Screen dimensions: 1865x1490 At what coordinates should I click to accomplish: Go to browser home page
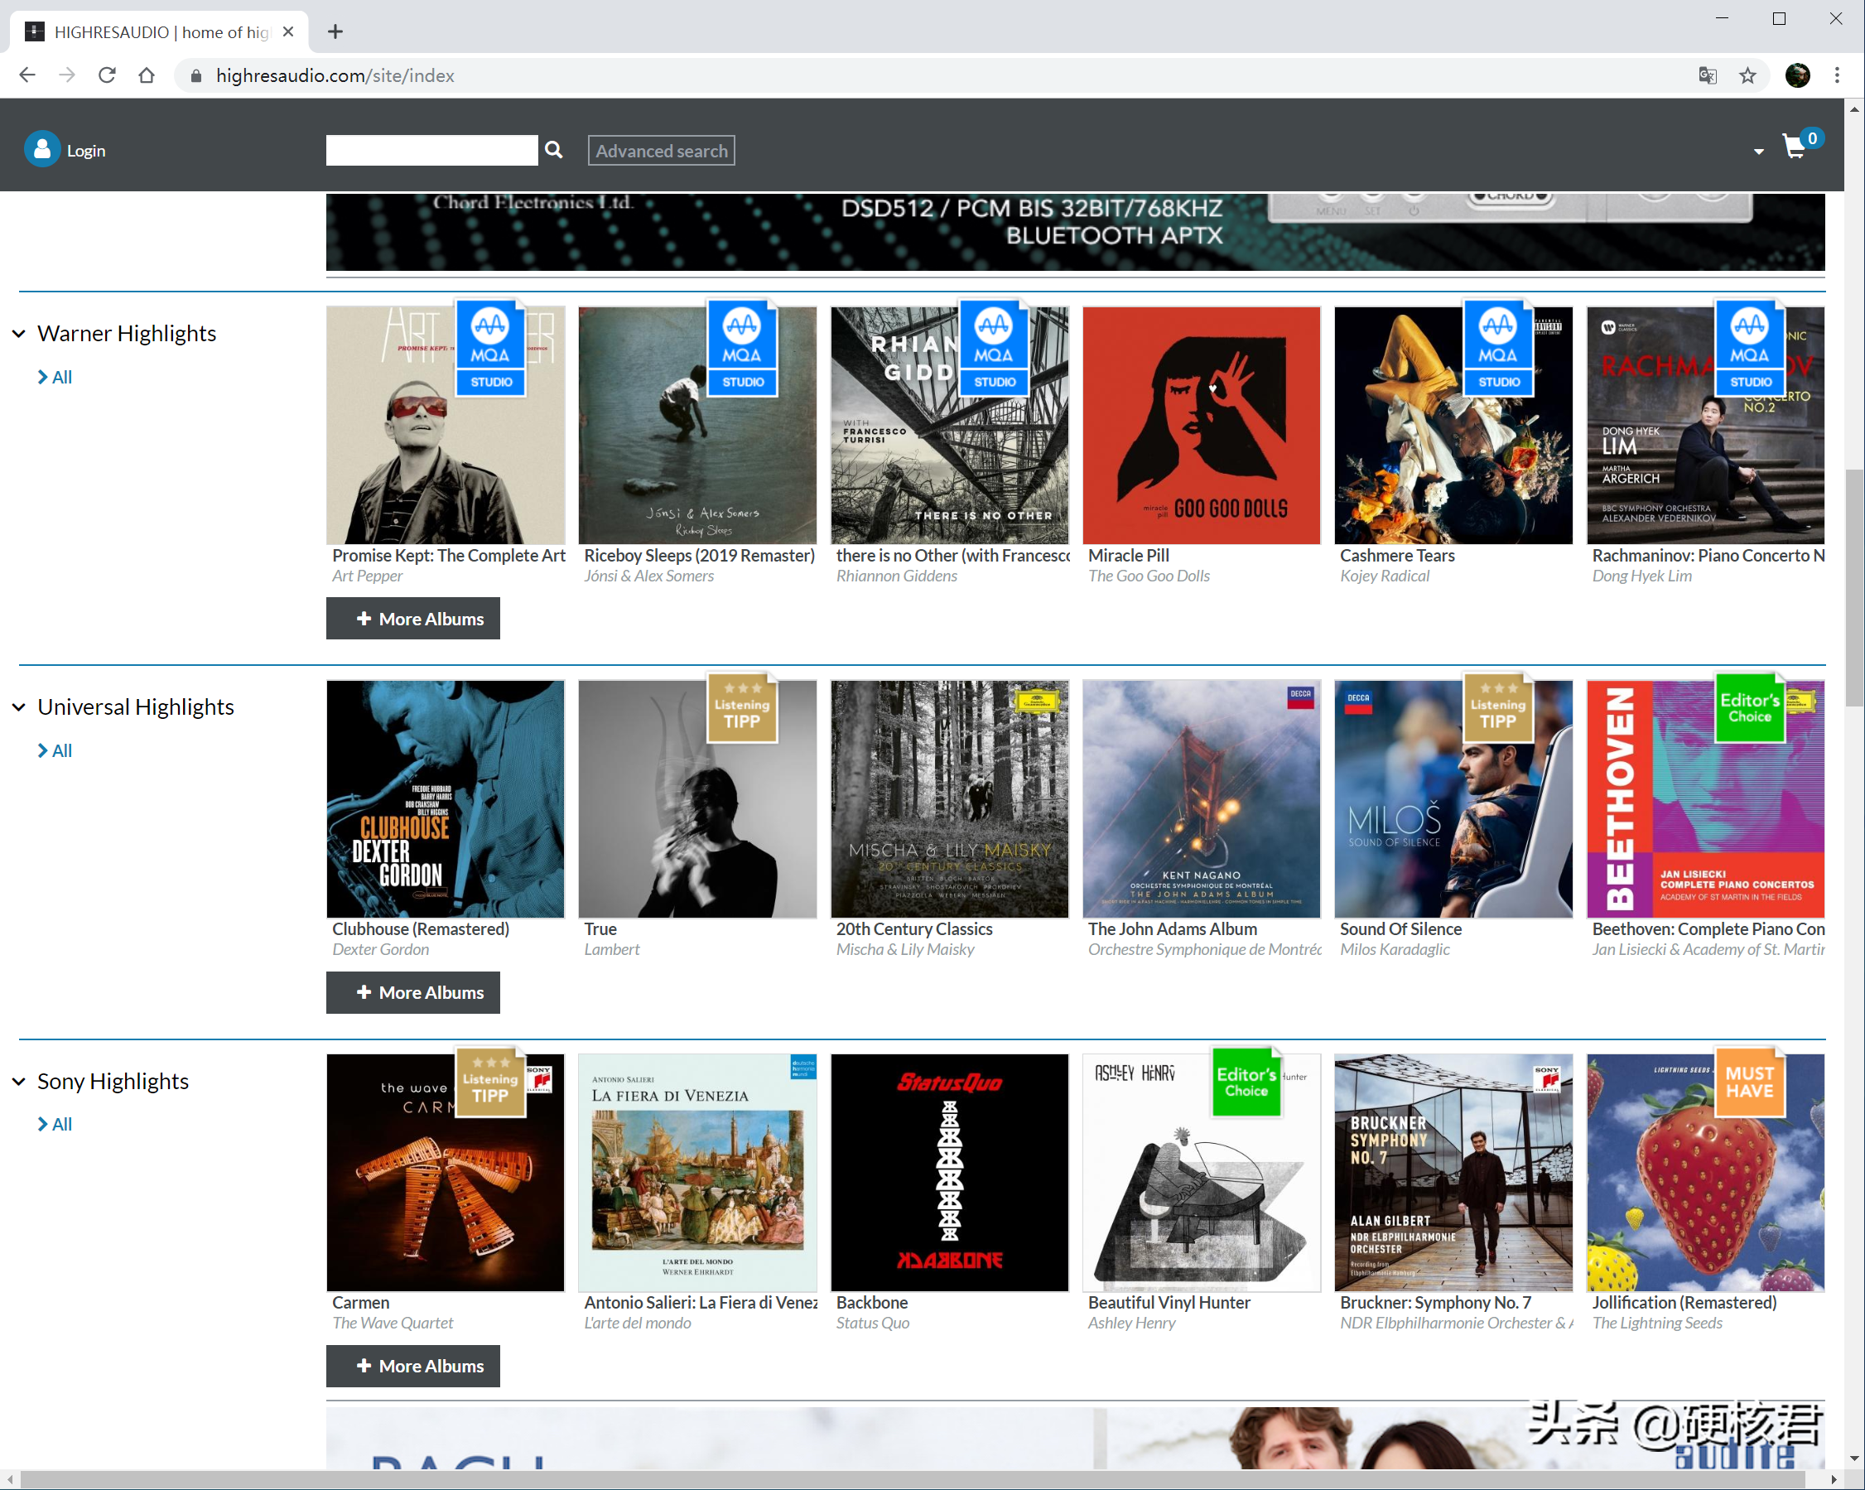tap(147, 76)
